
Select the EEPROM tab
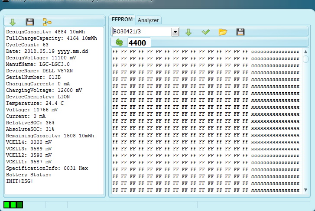(x=122, y=19)
